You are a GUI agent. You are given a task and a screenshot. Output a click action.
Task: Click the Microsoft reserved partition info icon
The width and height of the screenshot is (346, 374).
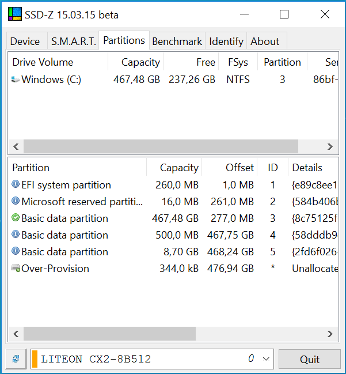coord(16,201)
